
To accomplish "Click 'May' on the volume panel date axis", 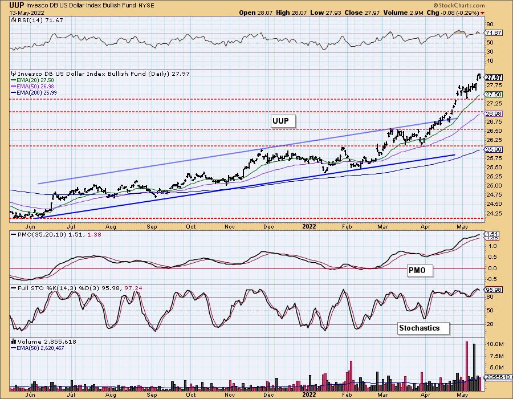I will click(x=462, y=395).
